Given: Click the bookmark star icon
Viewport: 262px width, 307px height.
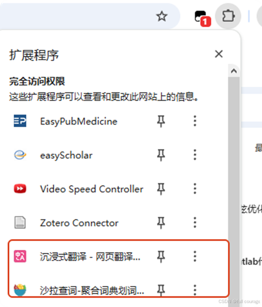Looking at the screenshot, I should pos(162,16).
